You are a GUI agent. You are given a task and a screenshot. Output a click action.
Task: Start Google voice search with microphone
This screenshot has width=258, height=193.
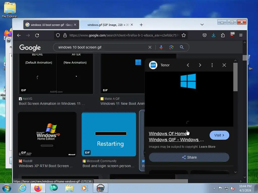pyautogui.click(x=161, y=47)
